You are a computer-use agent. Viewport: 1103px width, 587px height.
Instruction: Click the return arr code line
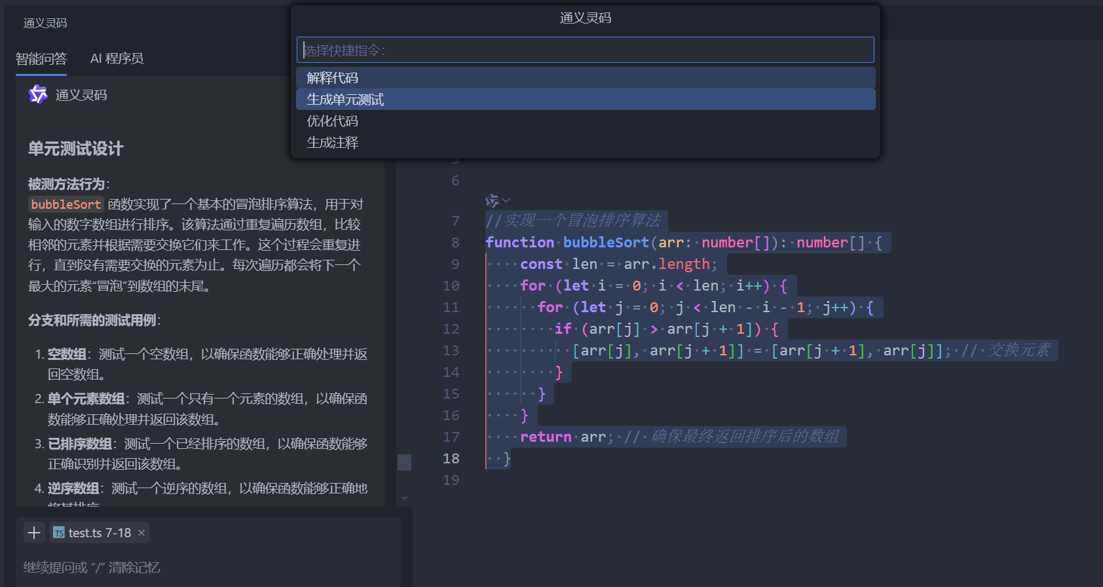point(667,437)
